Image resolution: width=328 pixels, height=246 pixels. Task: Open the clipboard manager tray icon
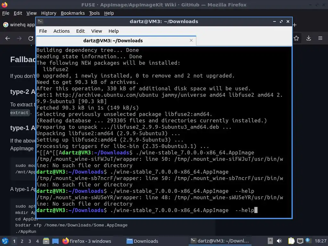[291, 241]
